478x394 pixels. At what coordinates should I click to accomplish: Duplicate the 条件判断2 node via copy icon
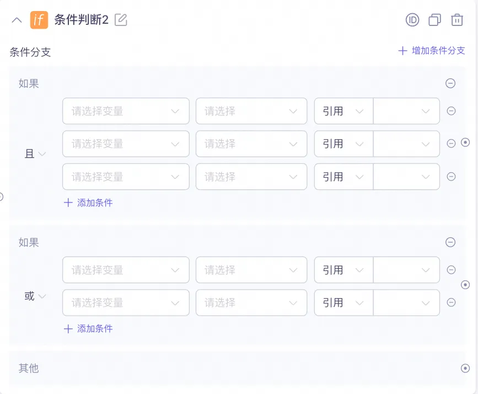pyautogui.click(x=434, y=20)
